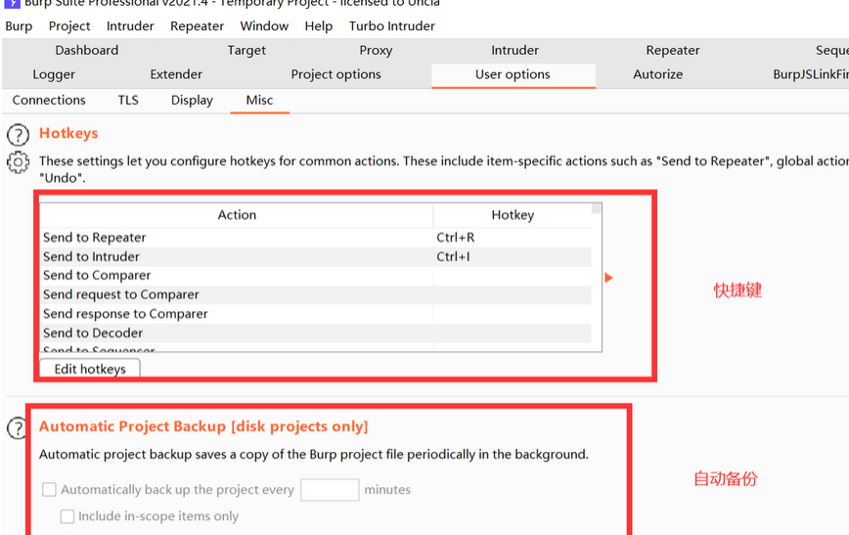The height and width of the screenshot is (535, 849).
Task: Open the Hotkeys settings gear icon
Action: [x=18, y=162]
